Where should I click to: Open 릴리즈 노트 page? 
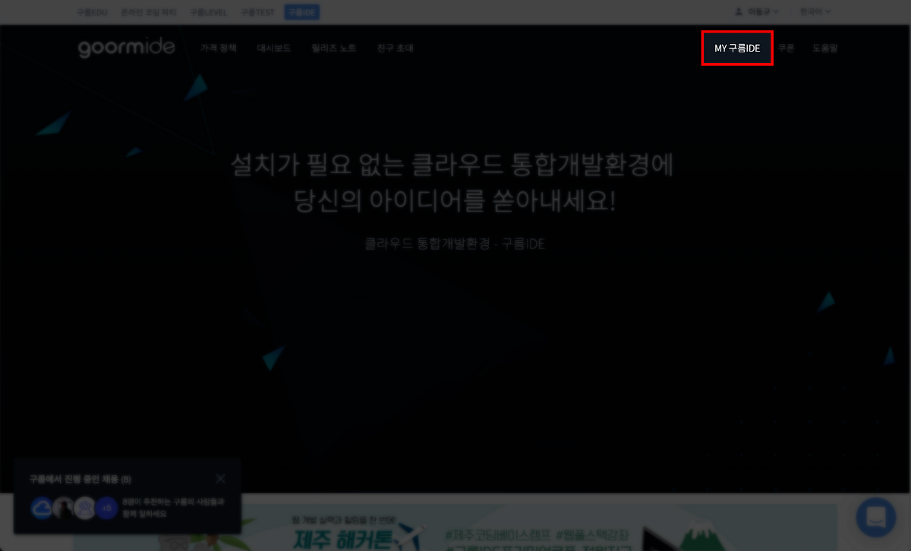(333, 47)
